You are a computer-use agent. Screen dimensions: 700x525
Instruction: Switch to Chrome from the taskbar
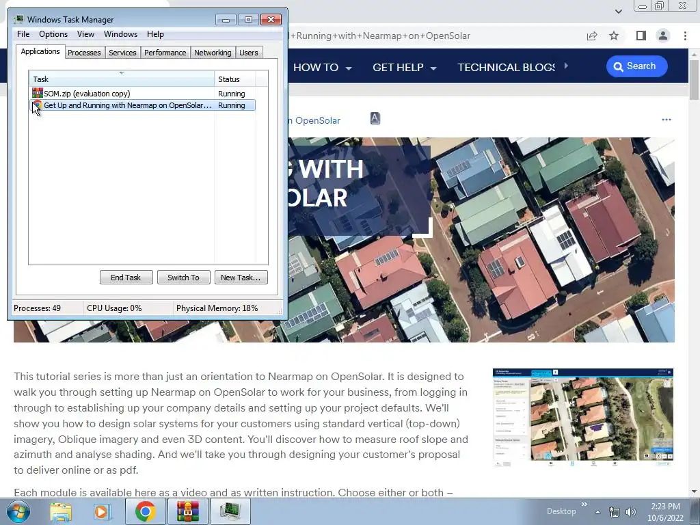click(145, 511)
